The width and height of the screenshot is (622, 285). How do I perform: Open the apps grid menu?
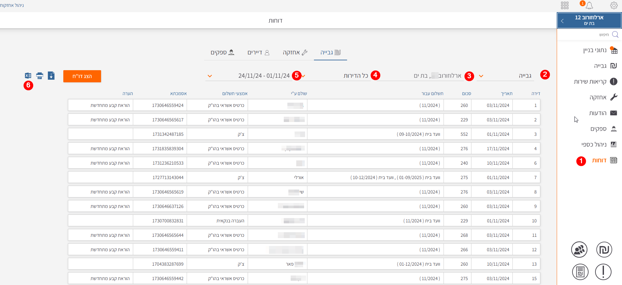565,6
